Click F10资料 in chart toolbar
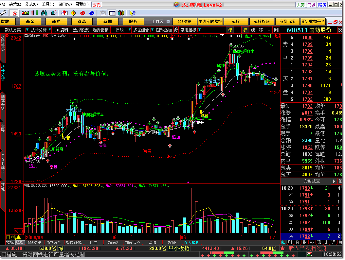Image resolution: width=345 pixels, height=260 pixels. pos(61,30)
